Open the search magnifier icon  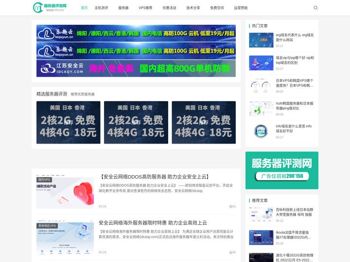[315, 8]
